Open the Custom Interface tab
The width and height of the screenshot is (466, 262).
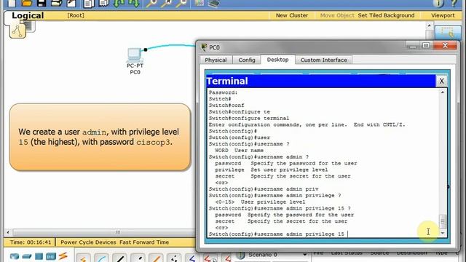click(323, 60)
